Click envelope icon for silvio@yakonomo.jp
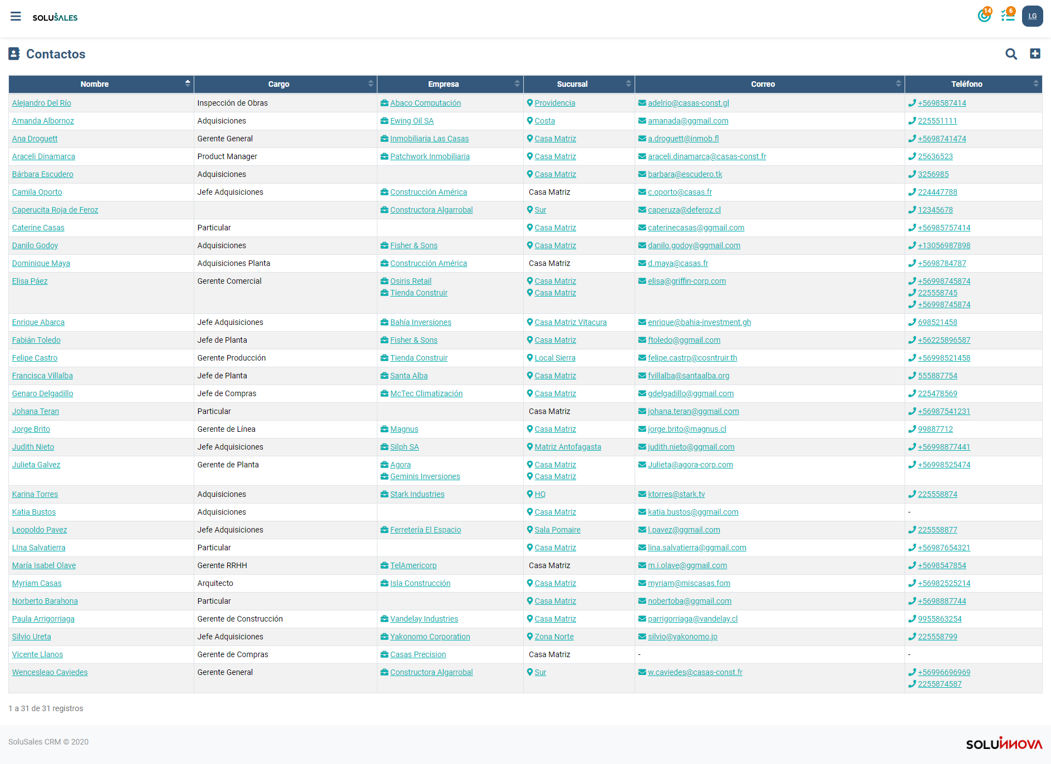 [x=642, y=637]
